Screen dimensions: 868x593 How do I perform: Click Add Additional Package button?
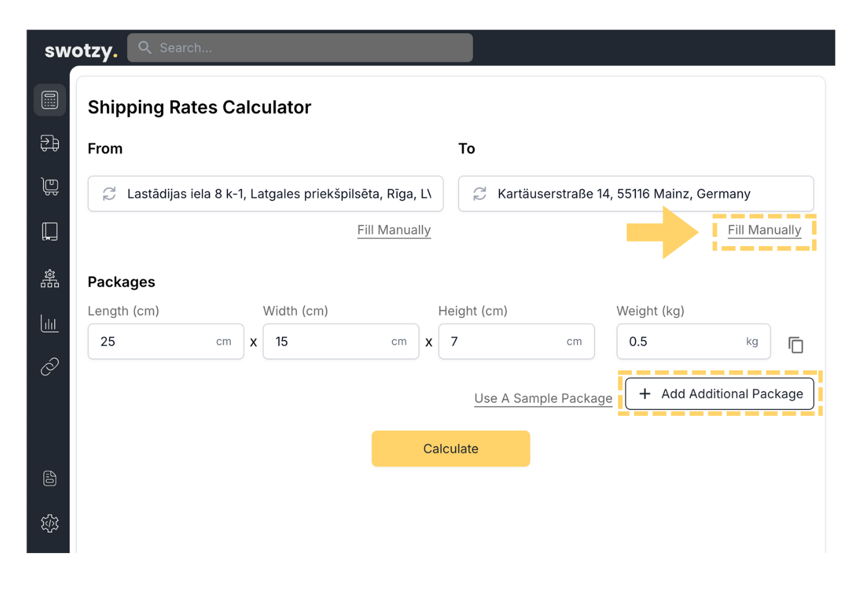click(x=719, y=394)
